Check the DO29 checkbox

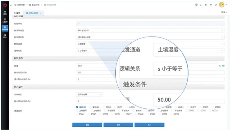click(x=148, y=114)
